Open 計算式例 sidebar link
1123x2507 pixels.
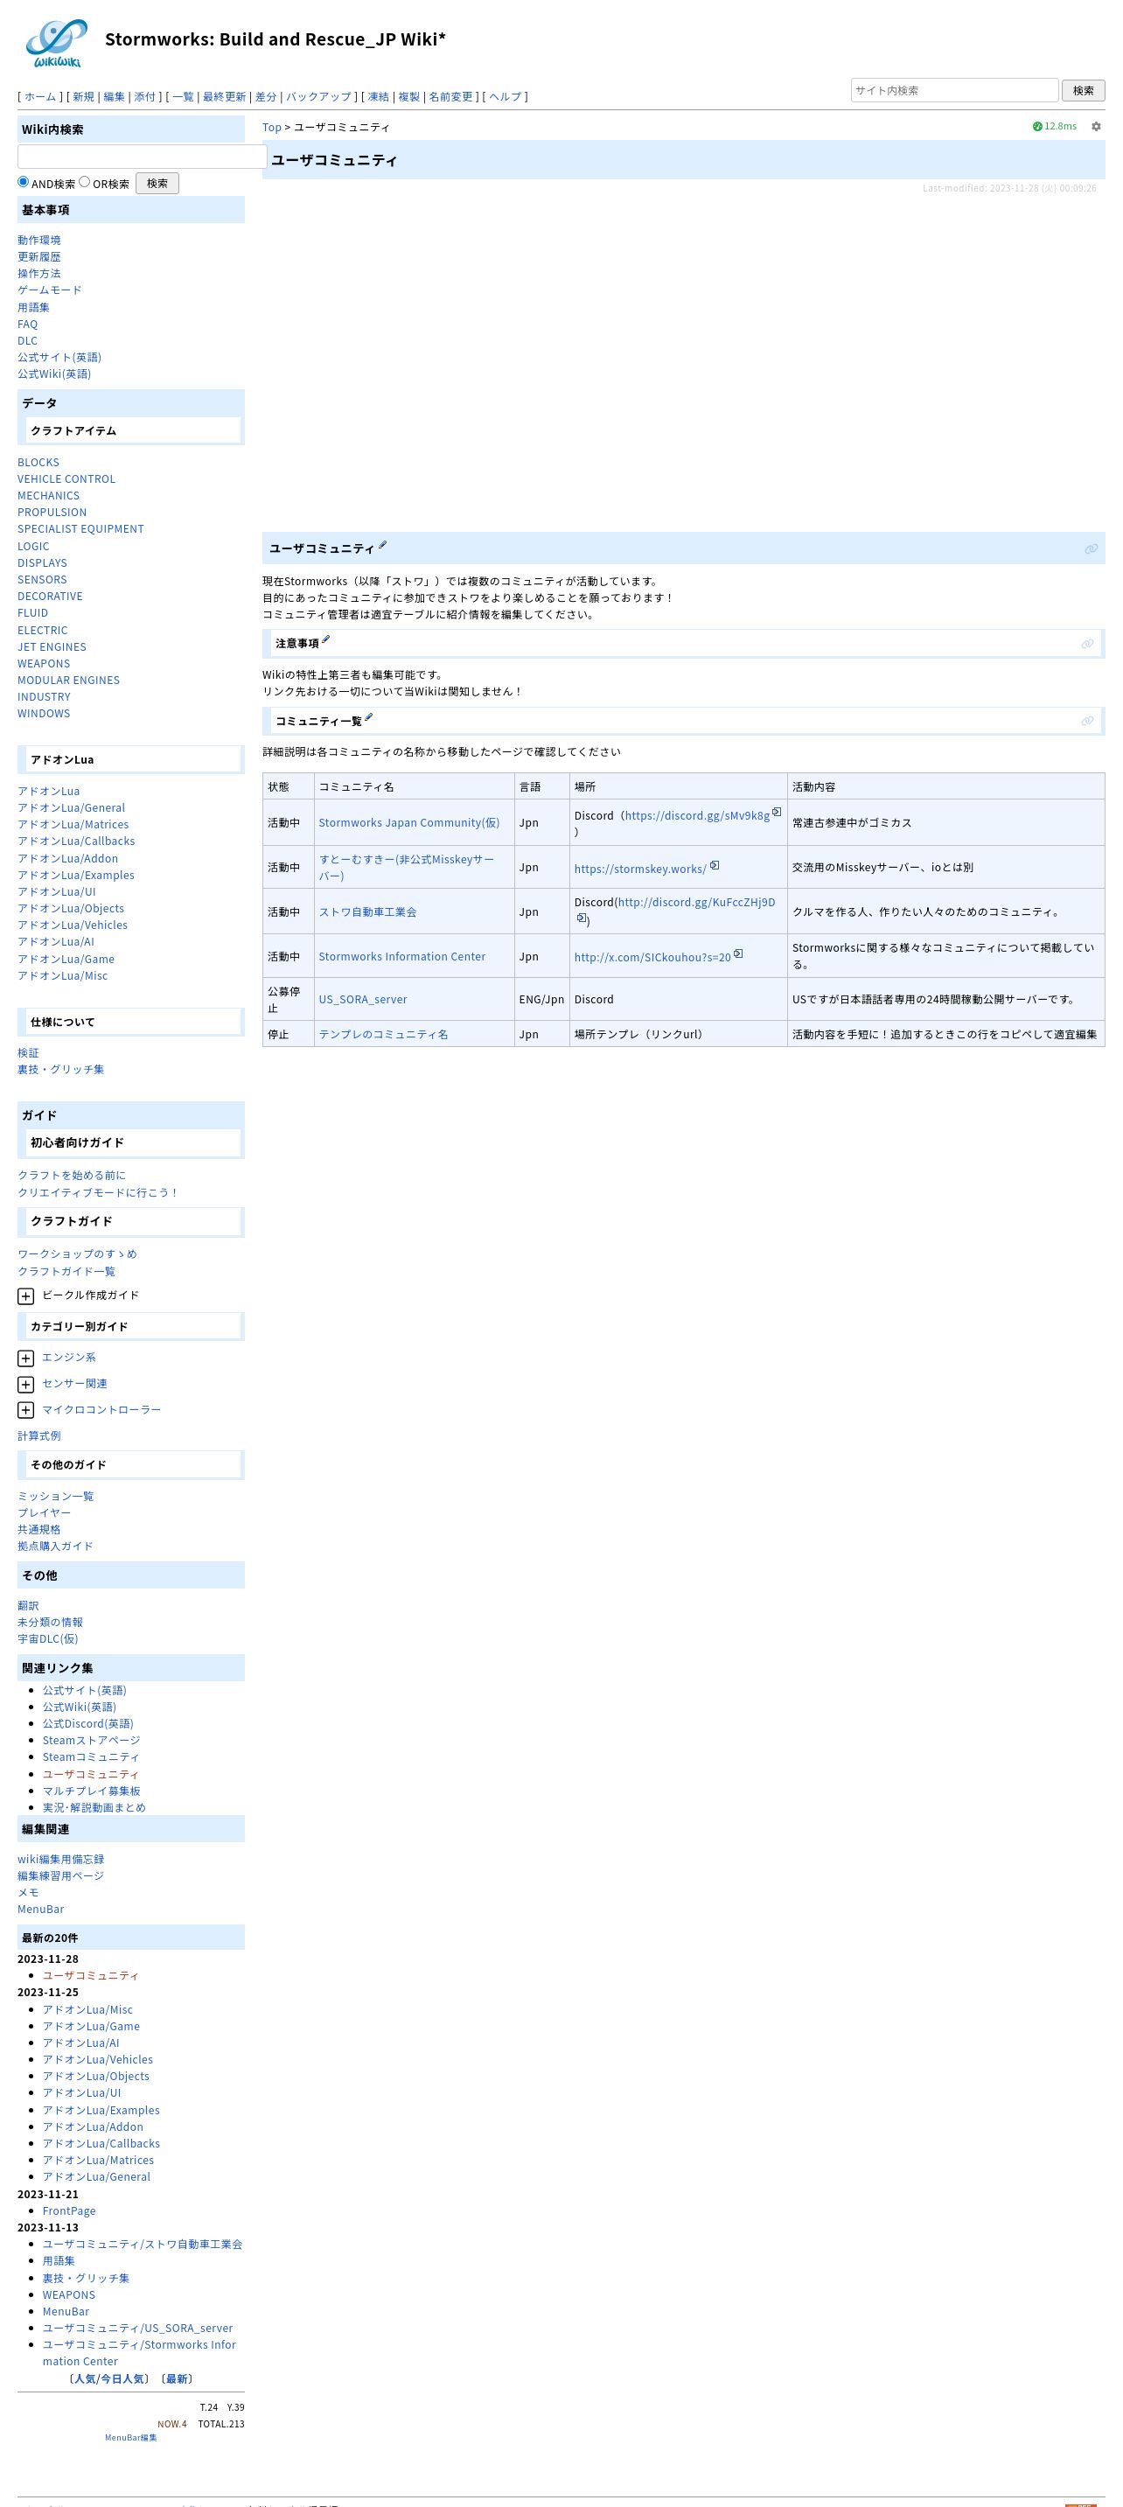[39, 1436]
